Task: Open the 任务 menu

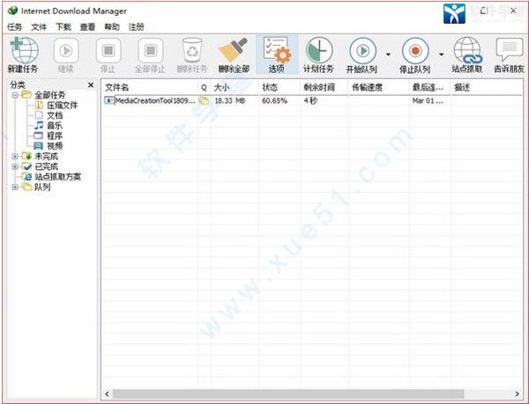Action: [14, 27]
